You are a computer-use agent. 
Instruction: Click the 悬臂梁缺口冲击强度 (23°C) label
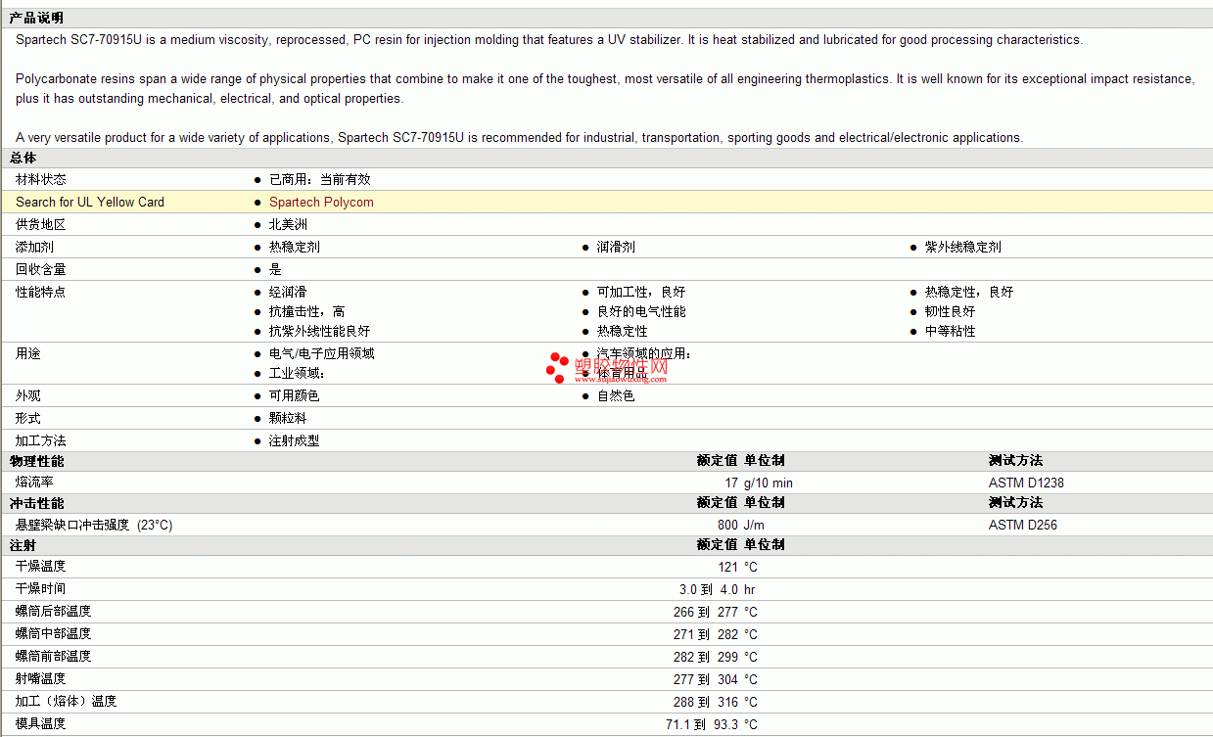pyautogui.click(x=94, y=525)
